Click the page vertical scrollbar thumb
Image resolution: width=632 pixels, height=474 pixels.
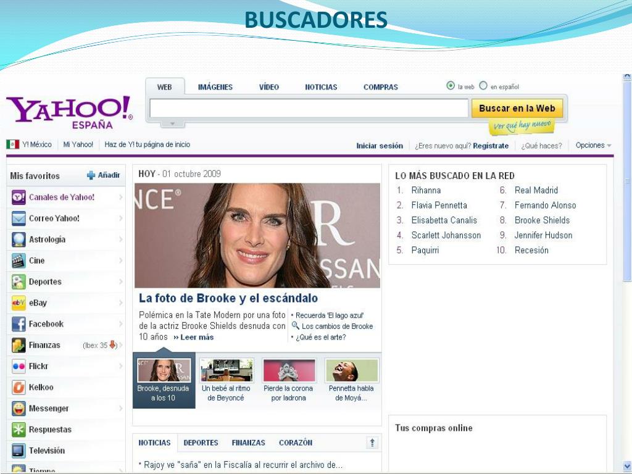coord(627,181)
